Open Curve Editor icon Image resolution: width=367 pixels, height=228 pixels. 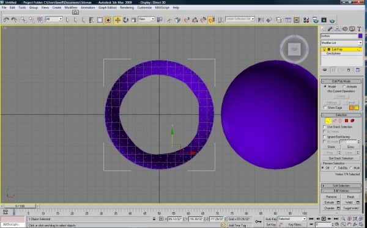point(288,20)
